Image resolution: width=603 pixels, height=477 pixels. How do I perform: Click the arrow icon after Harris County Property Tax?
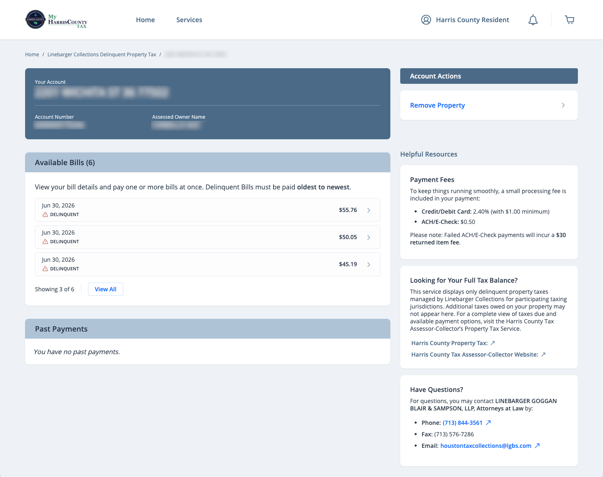coord(493,343)
